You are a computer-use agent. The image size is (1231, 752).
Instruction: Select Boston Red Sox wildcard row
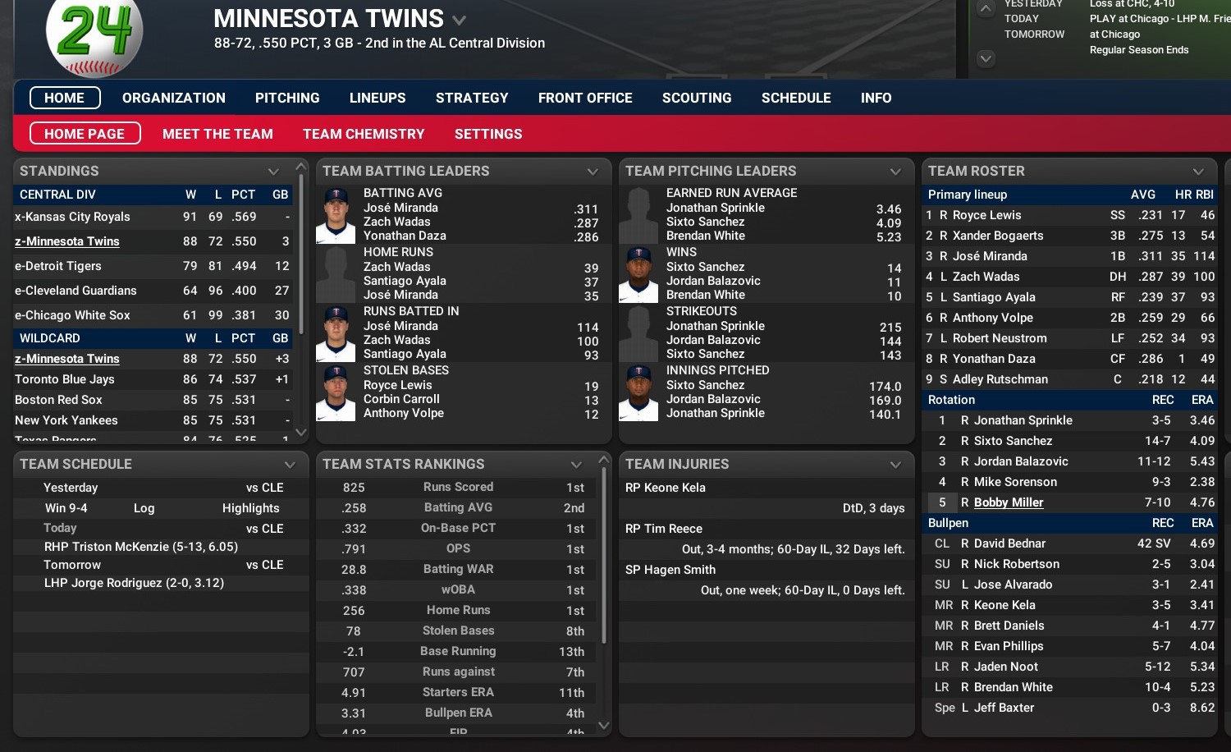[x=153, y=400]
